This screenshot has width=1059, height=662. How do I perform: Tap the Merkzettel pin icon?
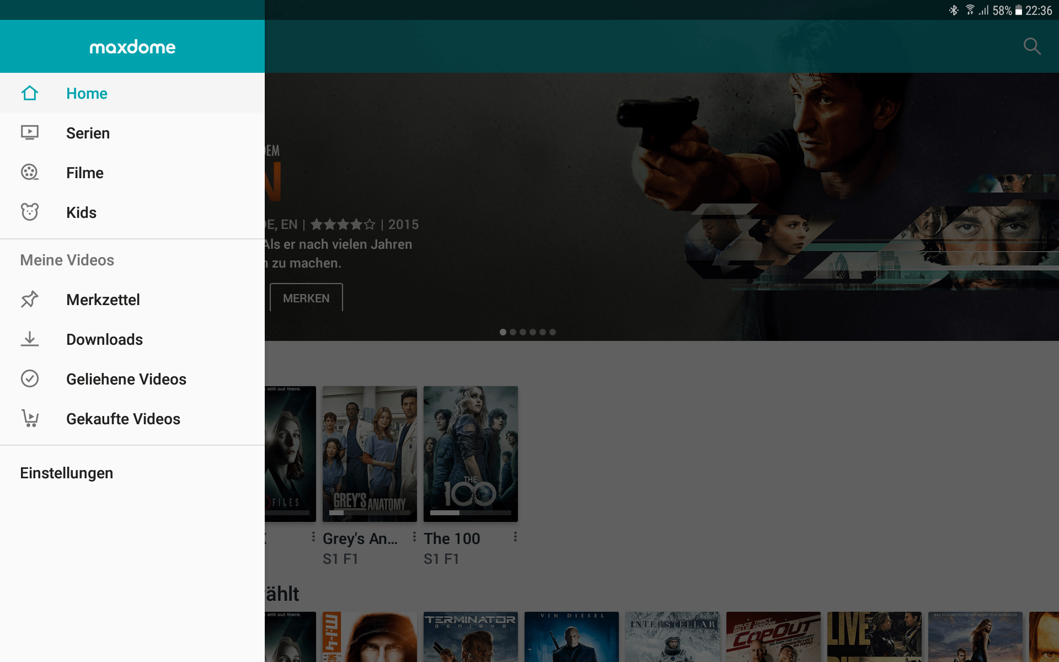(30, 300)
